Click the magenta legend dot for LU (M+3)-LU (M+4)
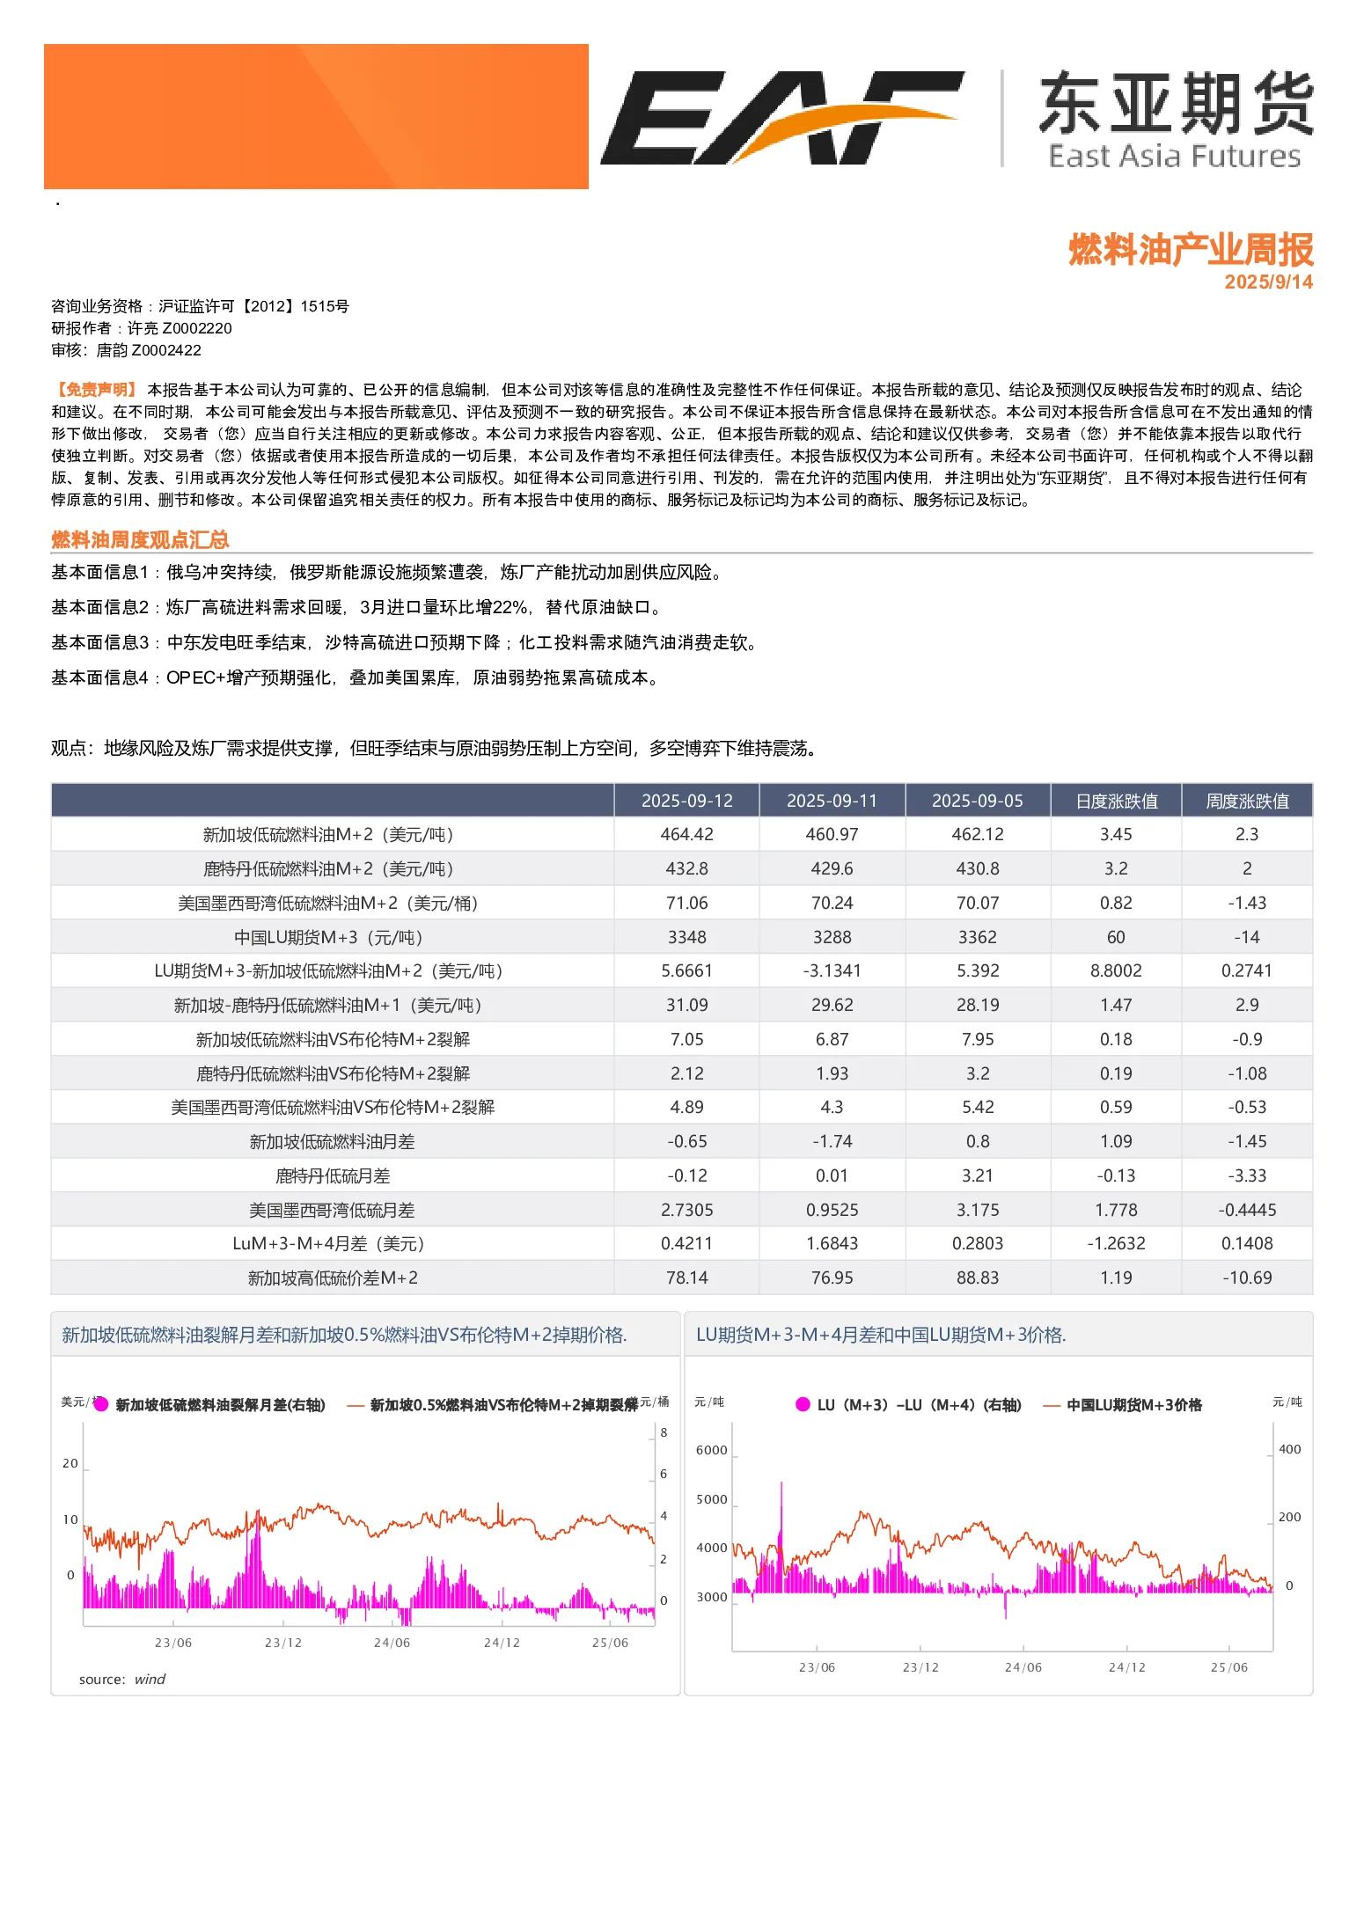 pos(803,1404)
